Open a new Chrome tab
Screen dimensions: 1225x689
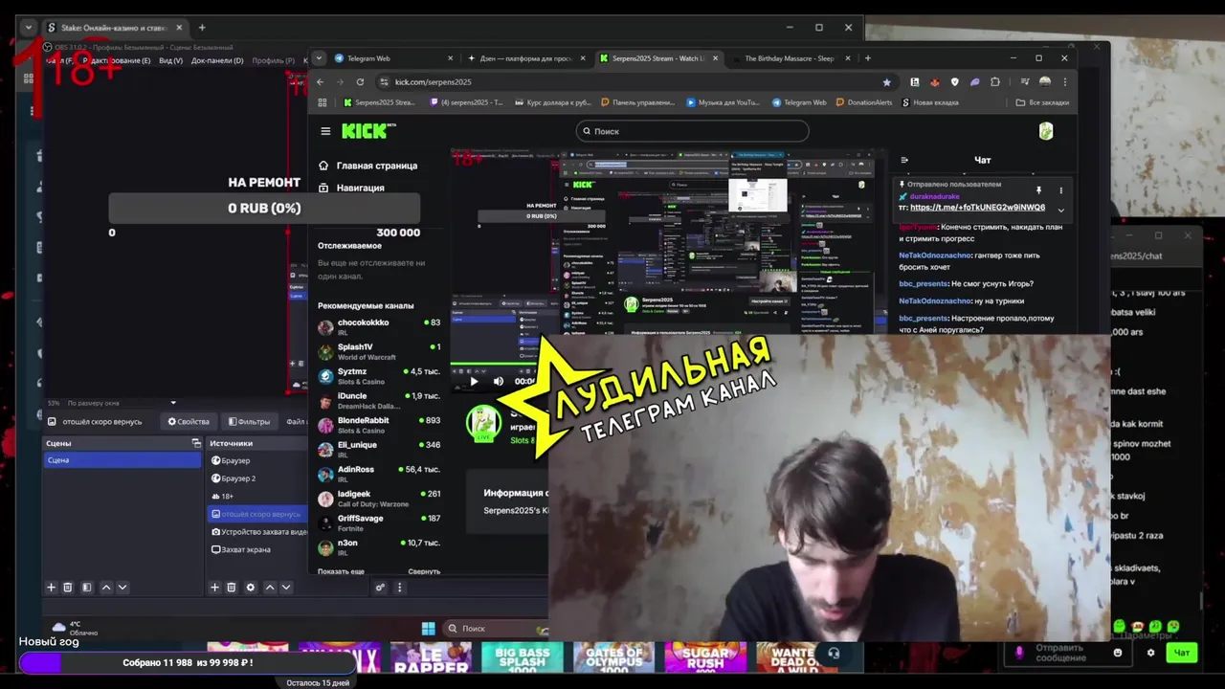point(868,58)
